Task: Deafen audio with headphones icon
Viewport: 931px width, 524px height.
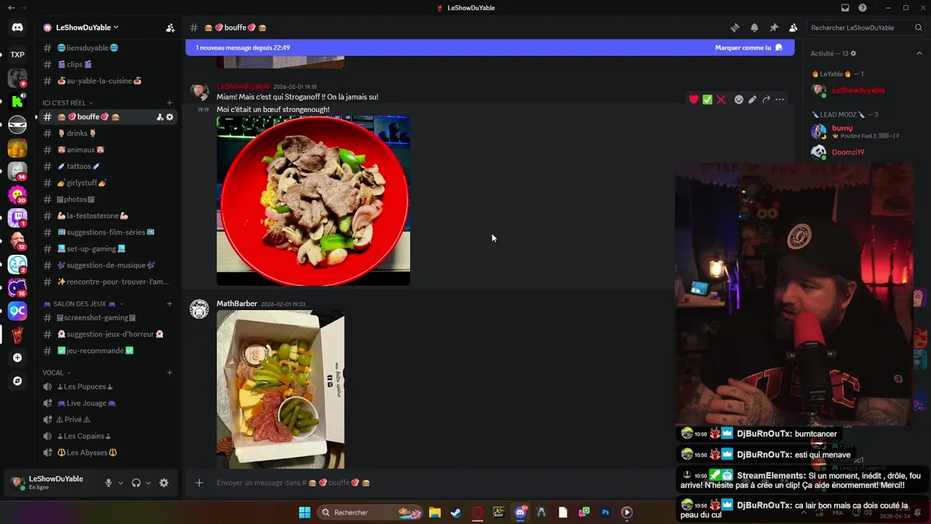Action: coord(136,483)
